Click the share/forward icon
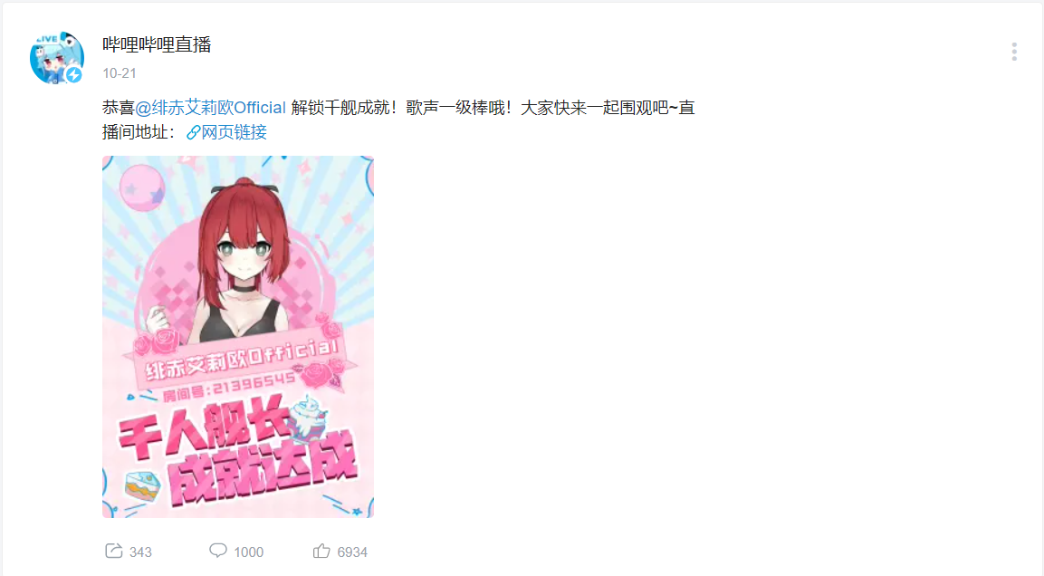 [x=114, y=551]
